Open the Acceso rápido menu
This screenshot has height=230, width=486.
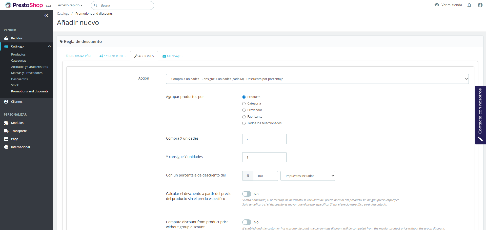(x=70, y=5)
